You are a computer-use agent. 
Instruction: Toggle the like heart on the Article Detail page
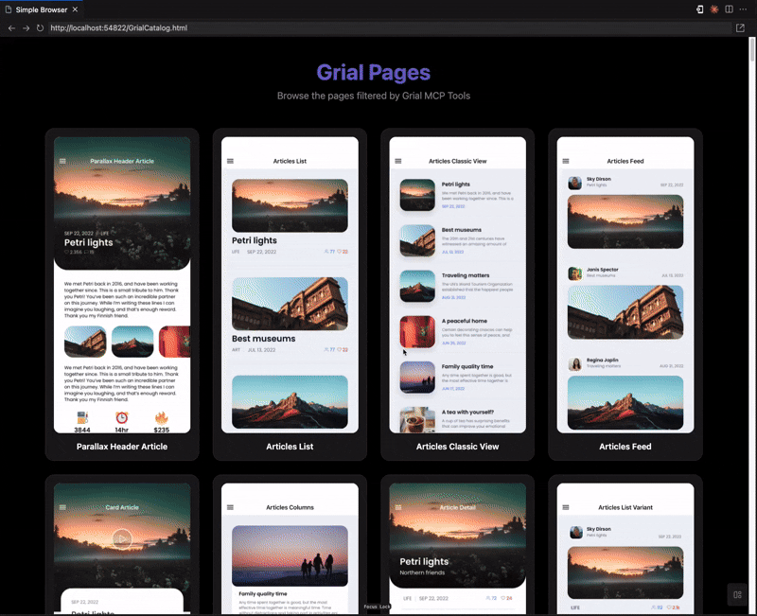pyautogui.click(x=503, y=598)
